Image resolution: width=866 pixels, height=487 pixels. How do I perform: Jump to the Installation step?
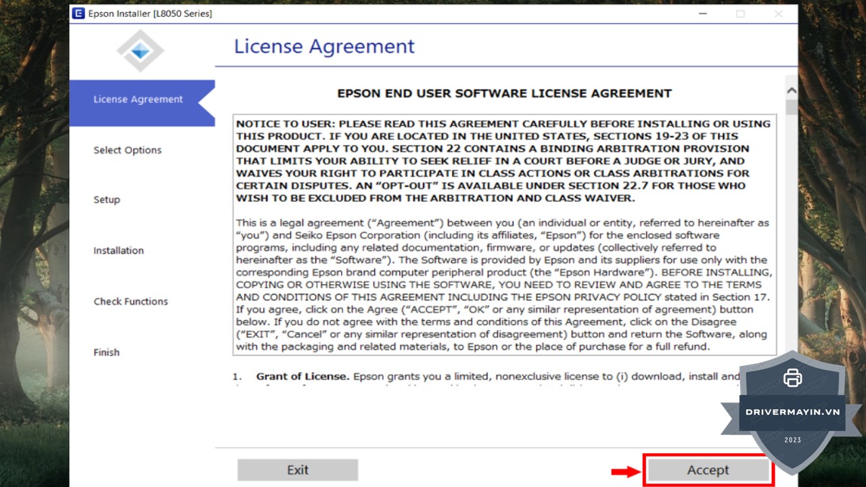[x=118, y=250]
